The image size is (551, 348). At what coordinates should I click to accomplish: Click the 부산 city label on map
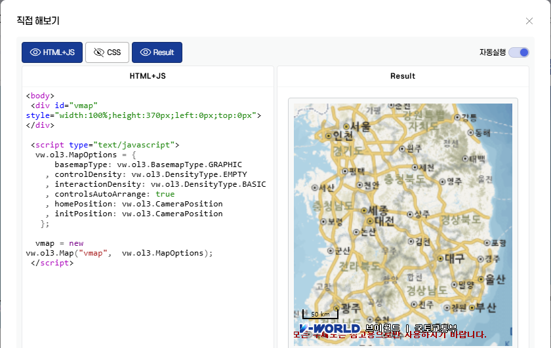(486, 307)
